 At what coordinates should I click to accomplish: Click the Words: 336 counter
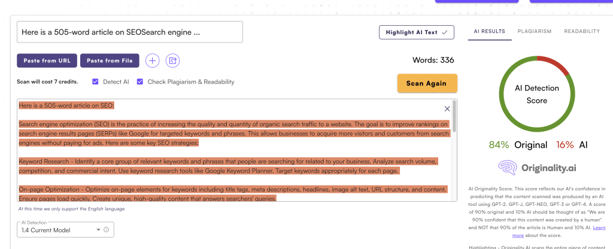(x=433, y=60)
